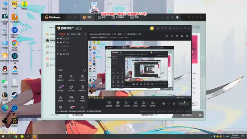This screenshot has height=139, width=247.
Task: Open the 读弹幕 tool
Action: click(x=60, y=99)
